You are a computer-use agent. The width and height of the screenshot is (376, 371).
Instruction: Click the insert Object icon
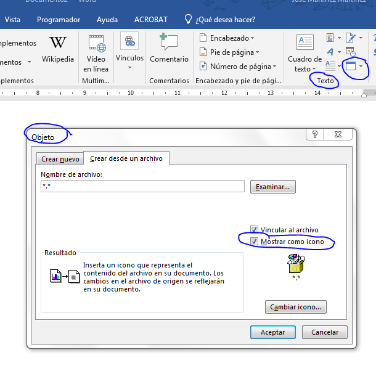[x=351, y=66]
